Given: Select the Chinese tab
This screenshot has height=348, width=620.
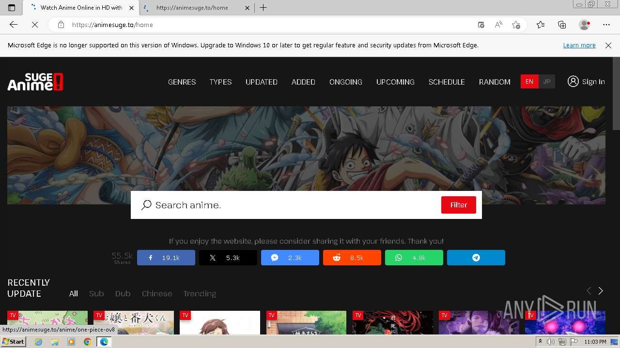Looking at the screenshot, I should (157, 293).
